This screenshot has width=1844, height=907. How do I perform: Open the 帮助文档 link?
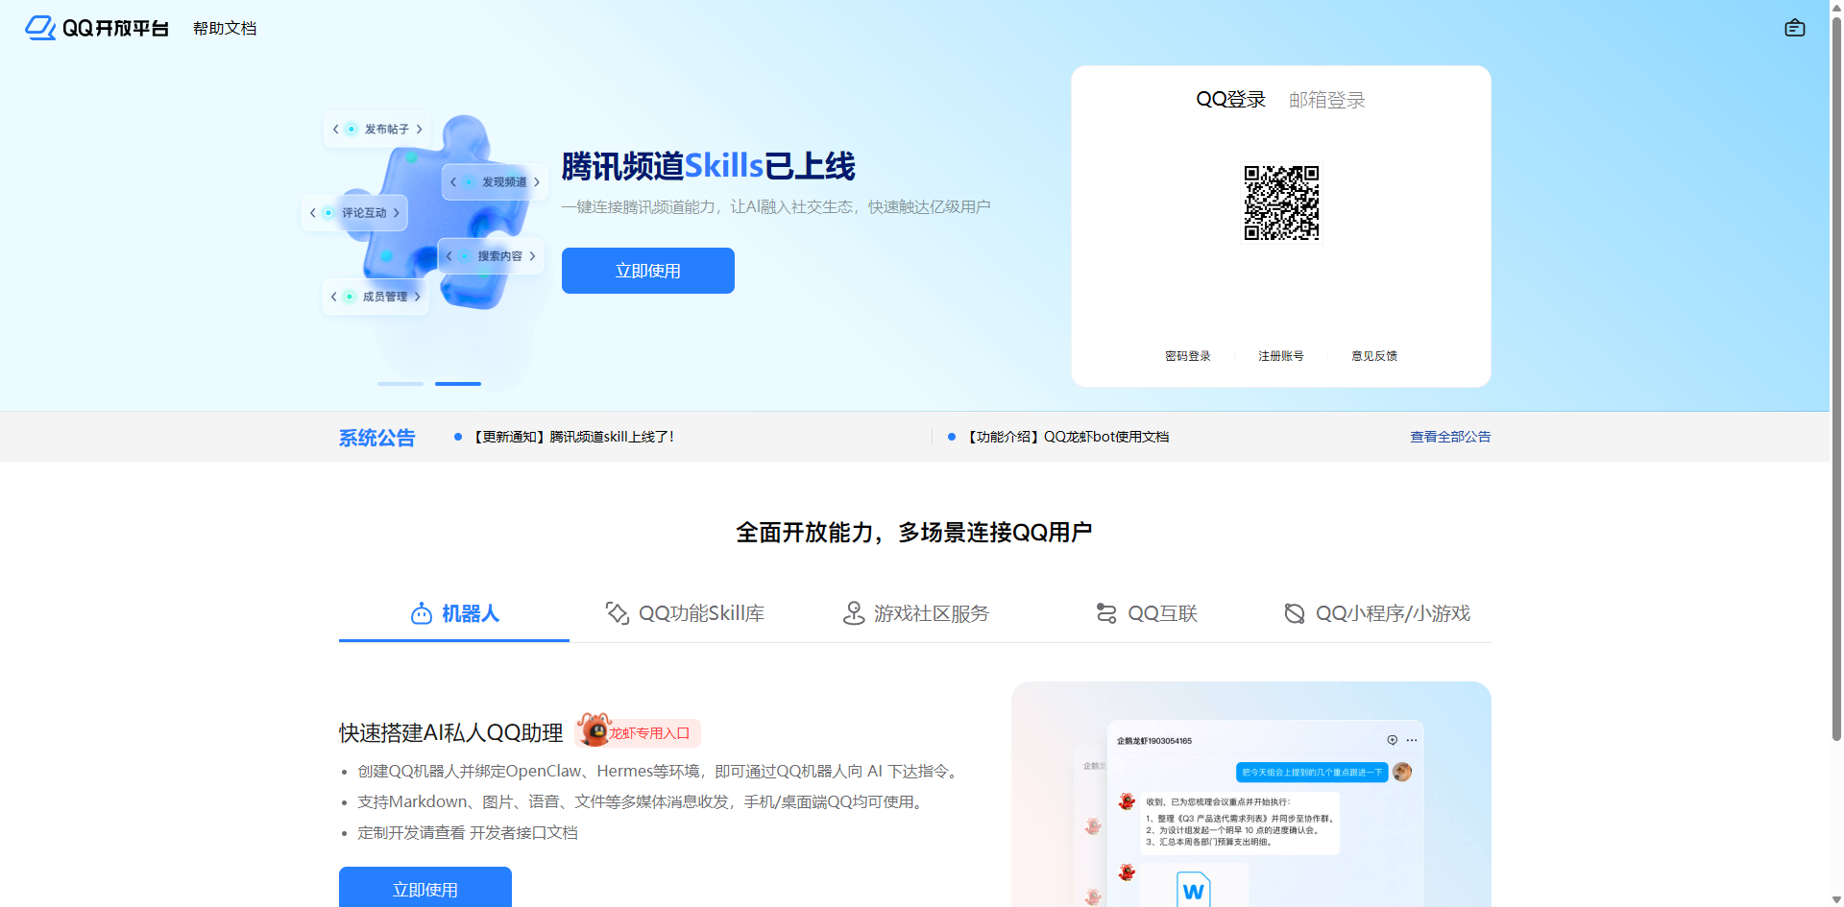225,29
